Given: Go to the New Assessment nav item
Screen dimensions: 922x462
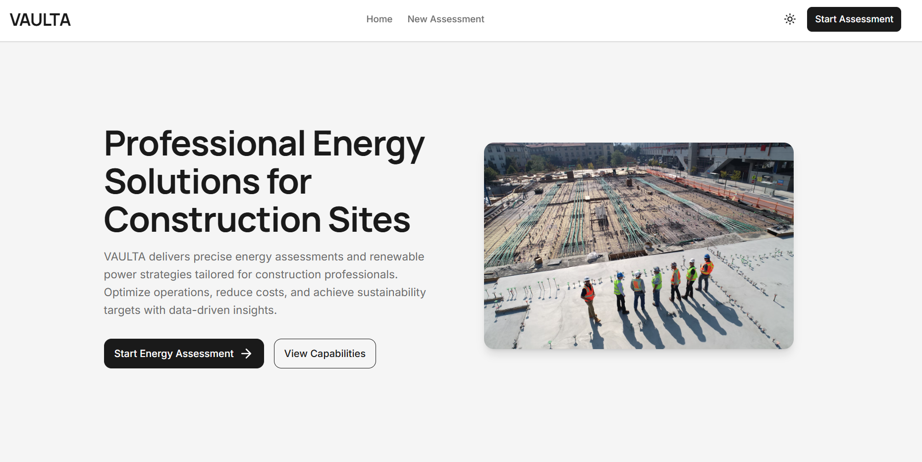Looking at the screenshot, I should click(x=445, y=19).
